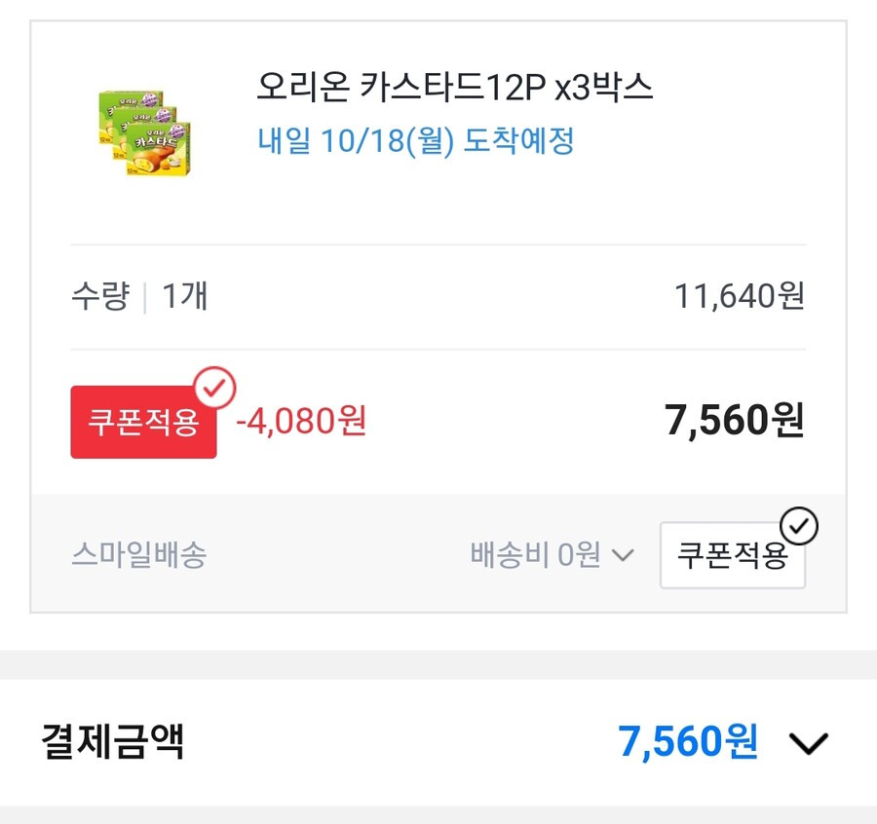Screen dimensions: 877x824
Task: Click the 결제금액 heading
Action: coord(112,741)
